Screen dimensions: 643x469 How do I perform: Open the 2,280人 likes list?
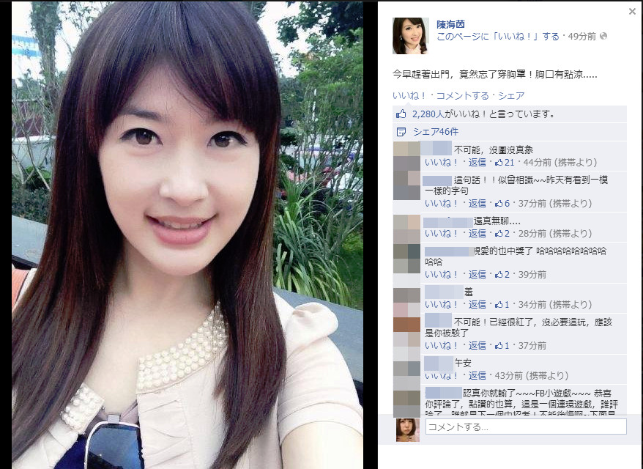428,114
